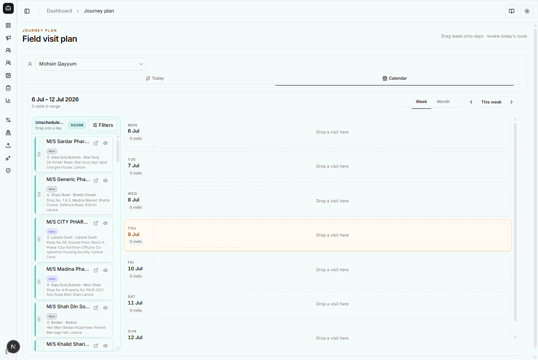Image resolution: width=538 pixels, height=360 pixels.
Task: Open the map pin location sidebar icon
Action: [8, 133]
